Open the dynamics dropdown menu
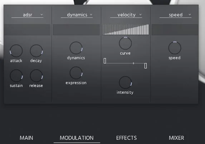Viewport: 205px width, 144px height. point(77,15)
